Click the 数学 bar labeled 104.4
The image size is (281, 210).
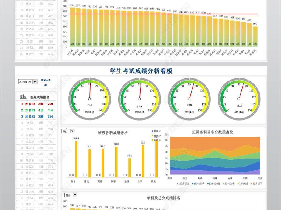(76, 159)
